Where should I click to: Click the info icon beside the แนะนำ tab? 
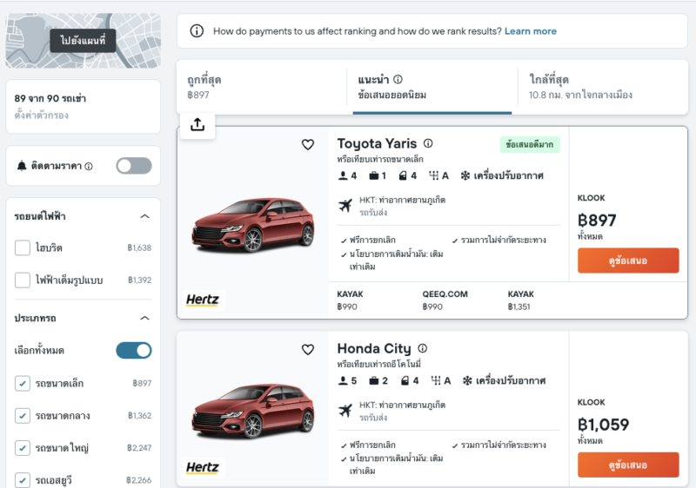398,79
